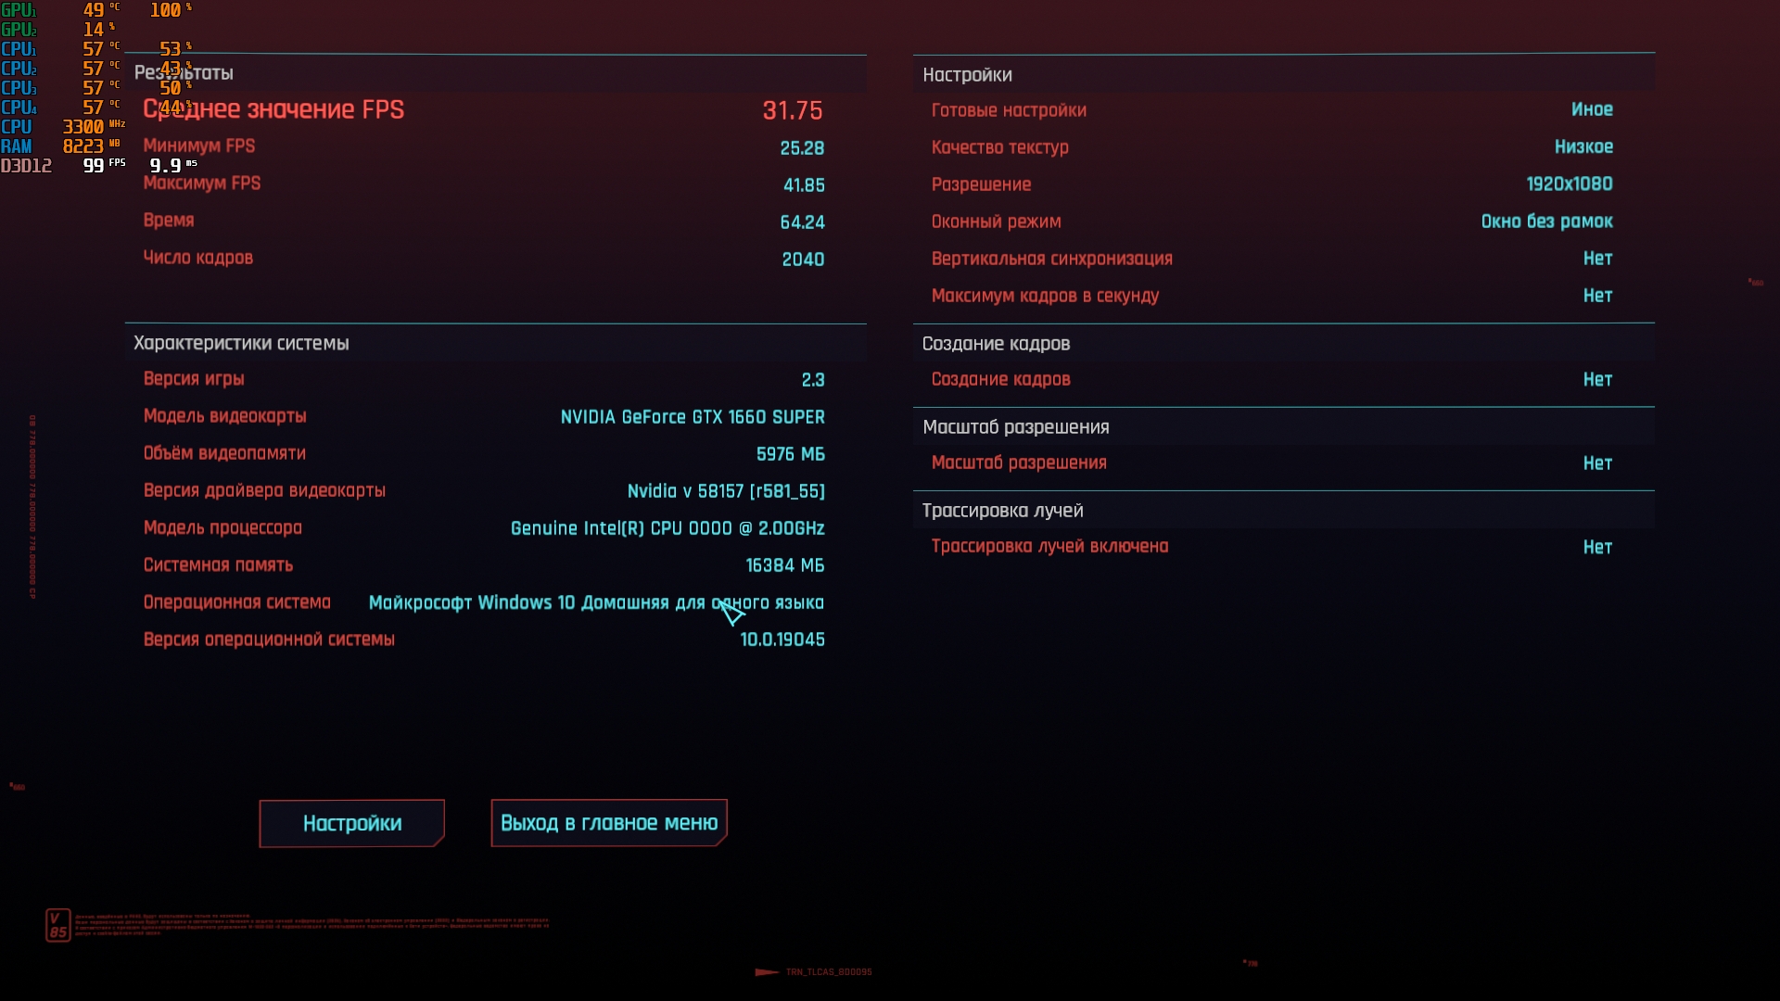Click the Нет value for Максимум кадров в секунду
The height and width of the screenshot is (1001, 1780).
[1597, 296]
